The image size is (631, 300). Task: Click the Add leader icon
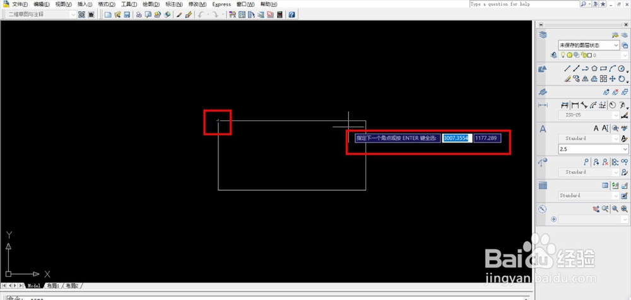[596, 162]
